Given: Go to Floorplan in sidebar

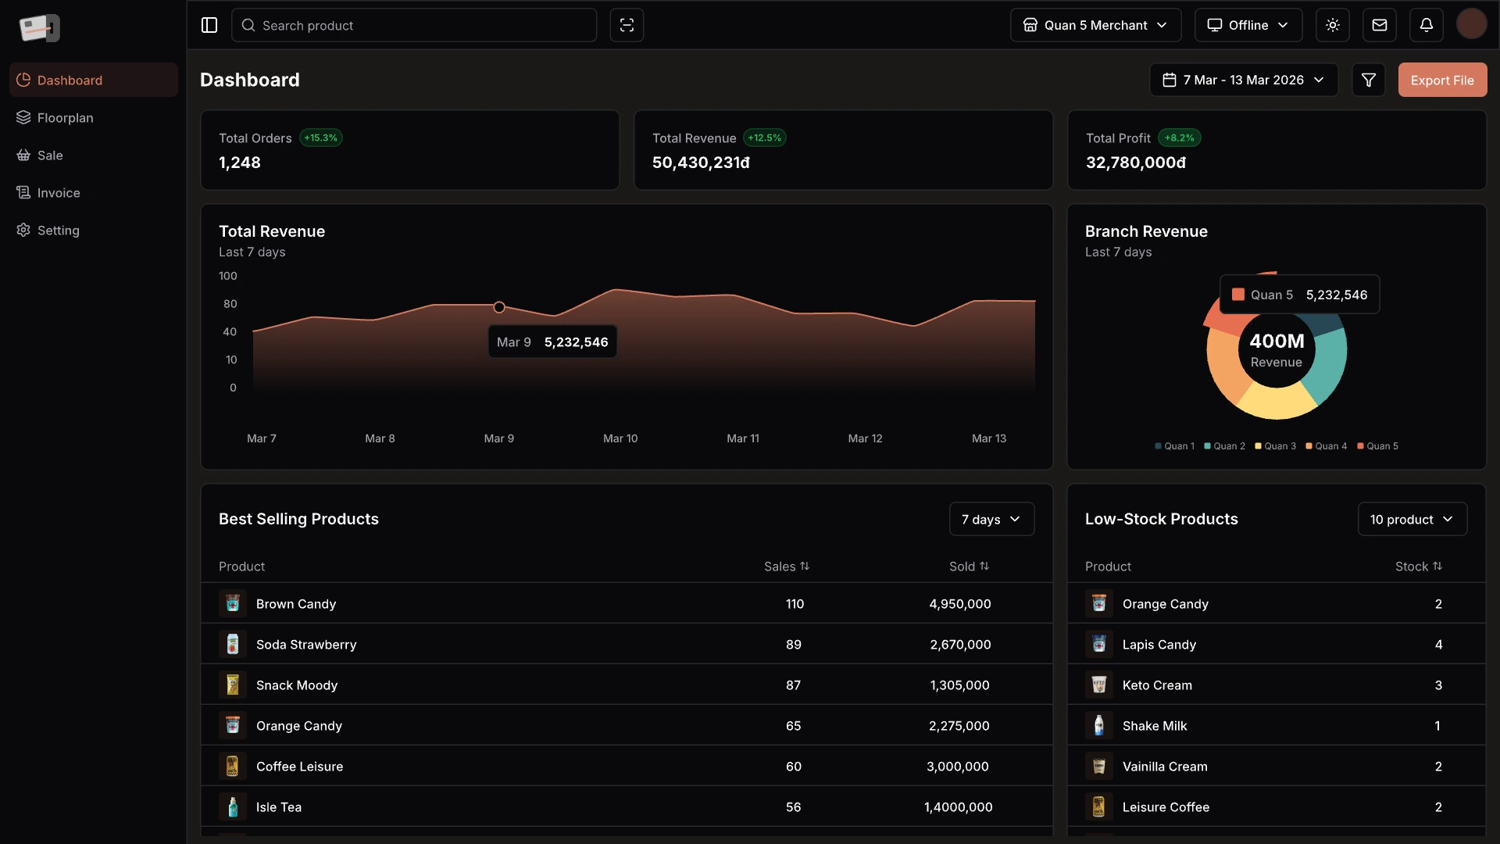Looking at the screenshot, I should pos(65,118).
